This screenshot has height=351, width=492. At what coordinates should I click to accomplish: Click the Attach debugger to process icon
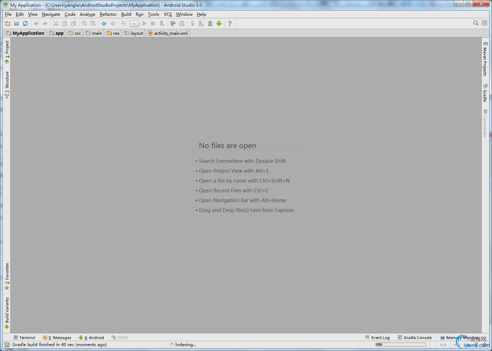point(162,24)
